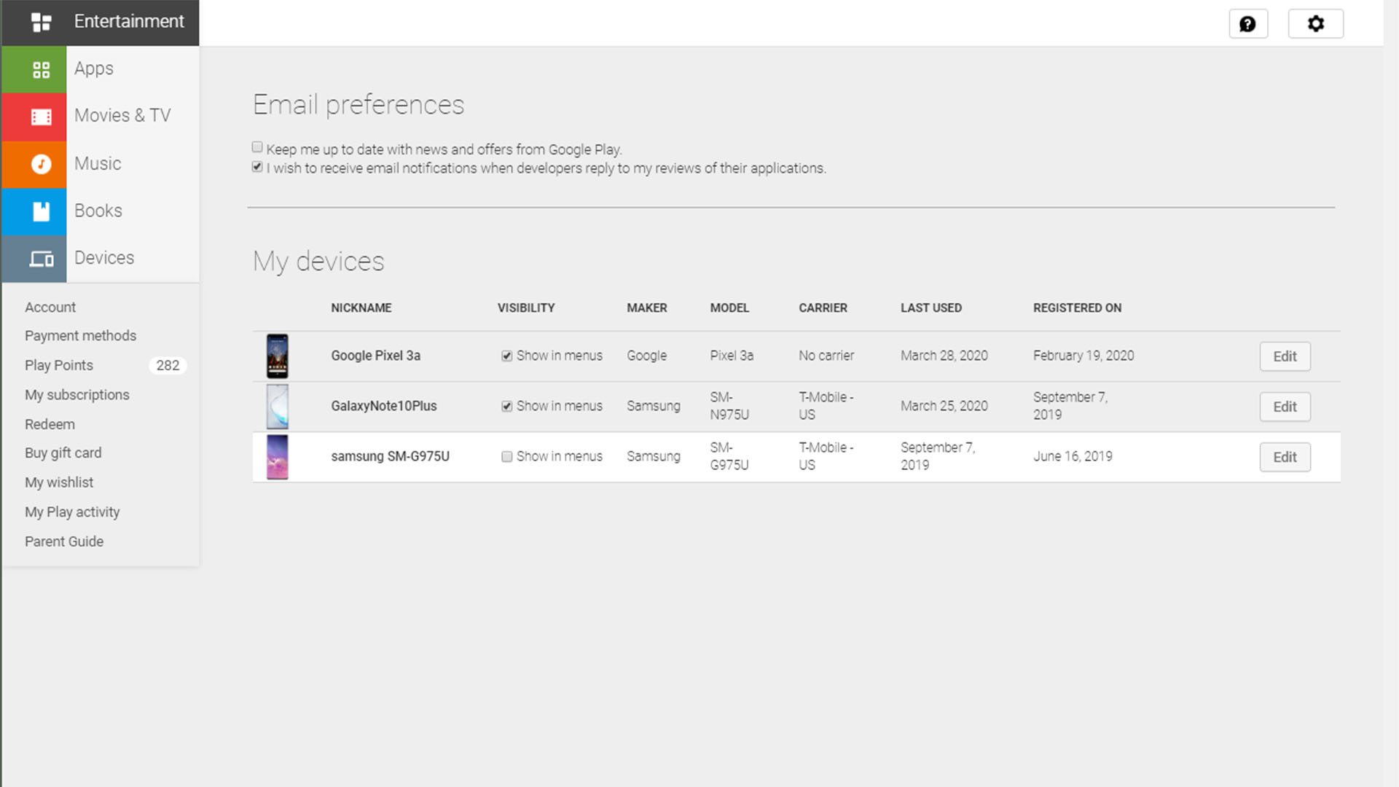
Task: Tick Show in menus for samsung SM-G975U
Action: pos(506,457)
